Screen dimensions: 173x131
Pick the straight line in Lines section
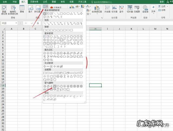(45, 23)
